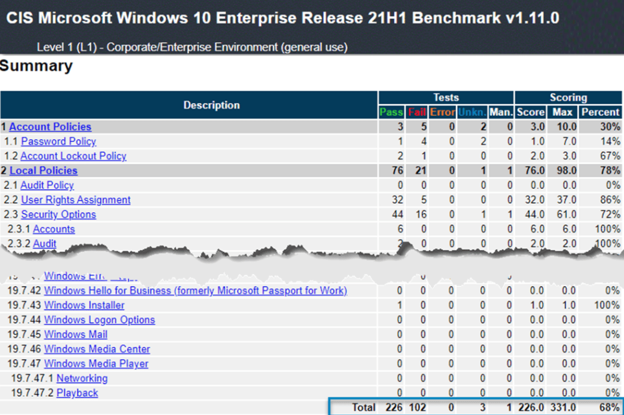Open the Local Policies link
This screenshot has height=415, width=624.
[43, 170]
